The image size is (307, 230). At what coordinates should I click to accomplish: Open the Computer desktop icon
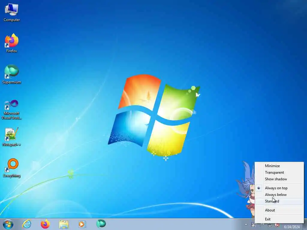click(x=12, y=13)
